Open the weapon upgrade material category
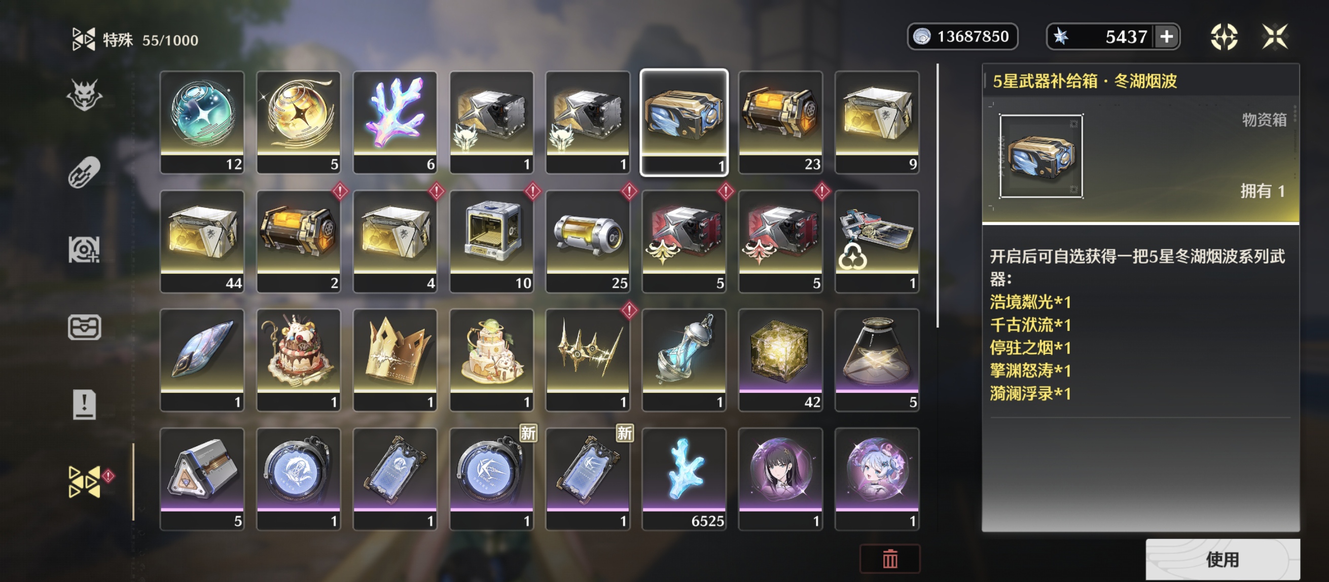Screen dimensions: 1329x582 pos(84,250)
